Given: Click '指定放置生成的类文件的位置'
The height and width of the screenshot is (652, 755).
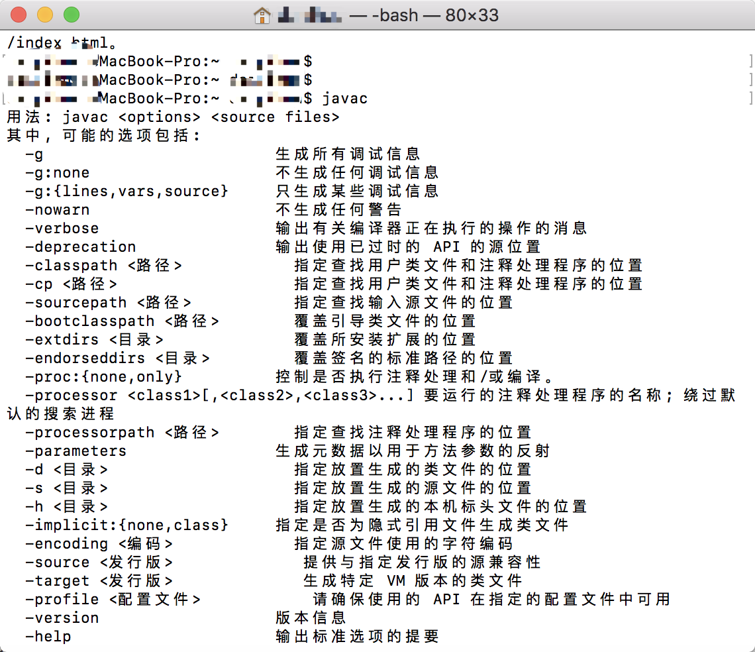Looking at the screenshot, I should (413, 469).
